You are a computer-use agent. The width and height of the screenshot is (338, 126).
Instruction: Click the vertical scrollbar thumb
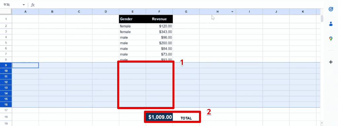(322, 18)
